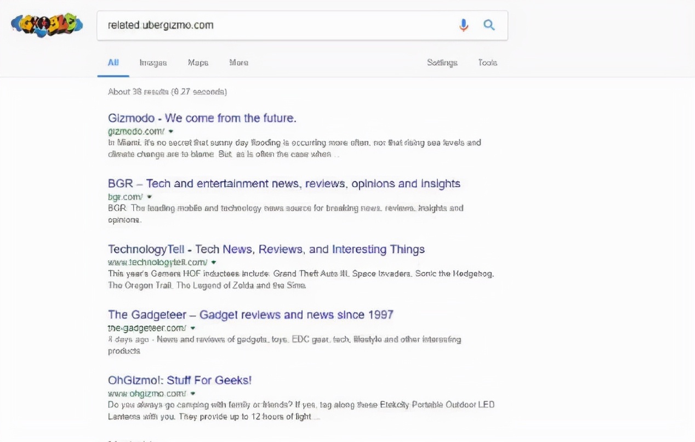Click the green bgr.com/ URL text
The width and height of the screenshot is (695, 442).
[126, 197]
